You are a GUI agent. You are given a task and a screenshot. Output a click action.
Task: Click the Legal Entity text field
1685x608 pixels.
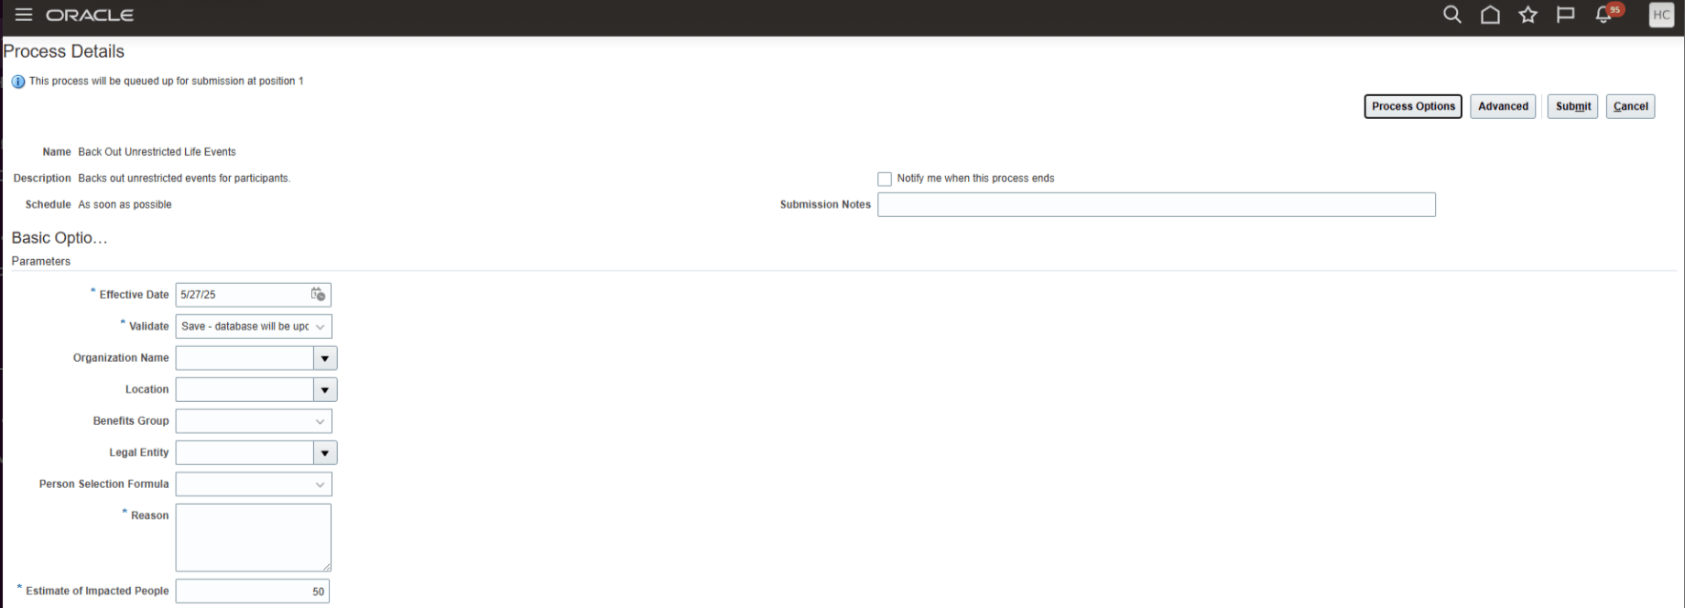(245, 452)
